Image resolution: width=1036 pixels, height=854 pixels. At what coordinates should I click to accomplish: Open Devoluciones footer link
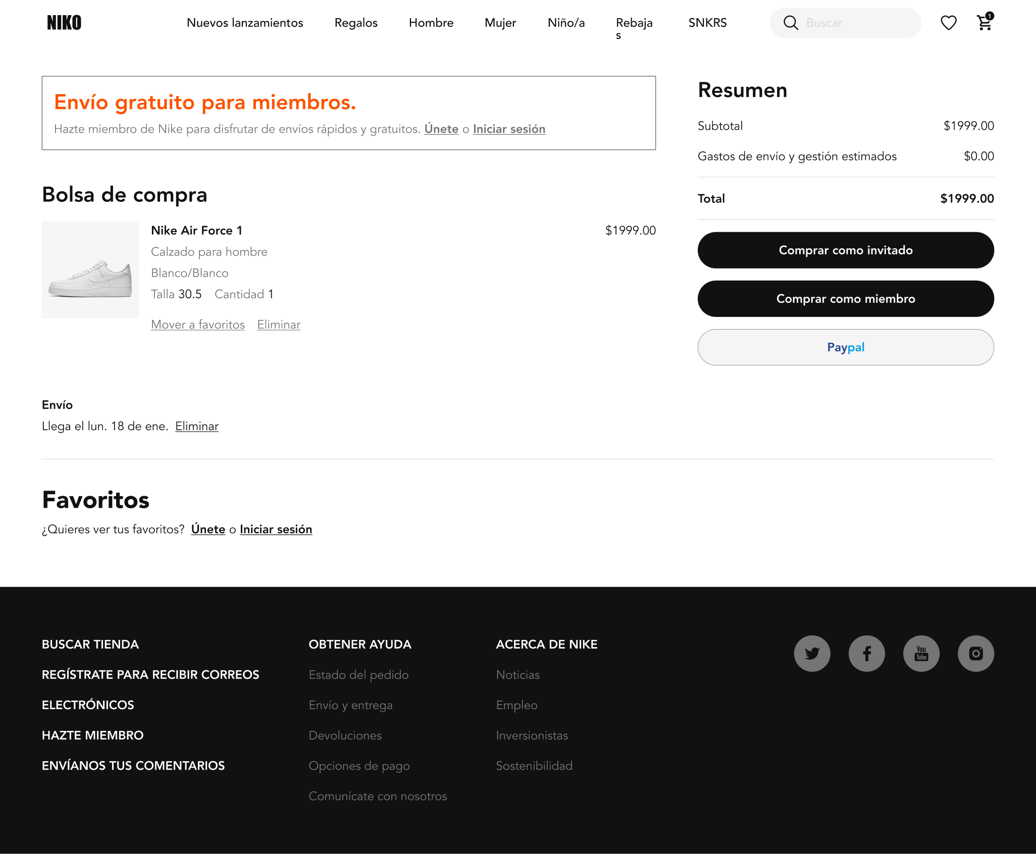345,735
